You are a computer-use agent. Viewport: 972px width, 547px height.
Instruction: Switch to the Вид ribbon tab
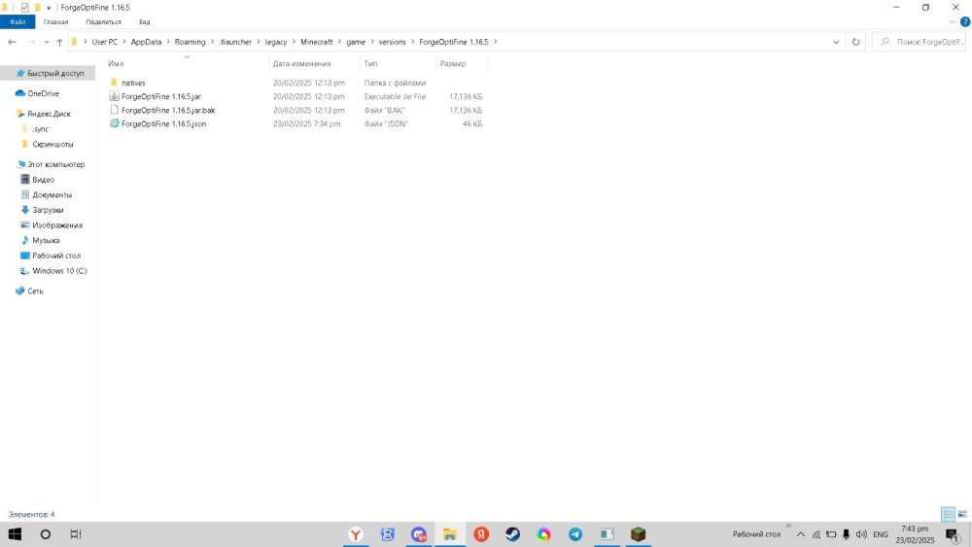145,21
